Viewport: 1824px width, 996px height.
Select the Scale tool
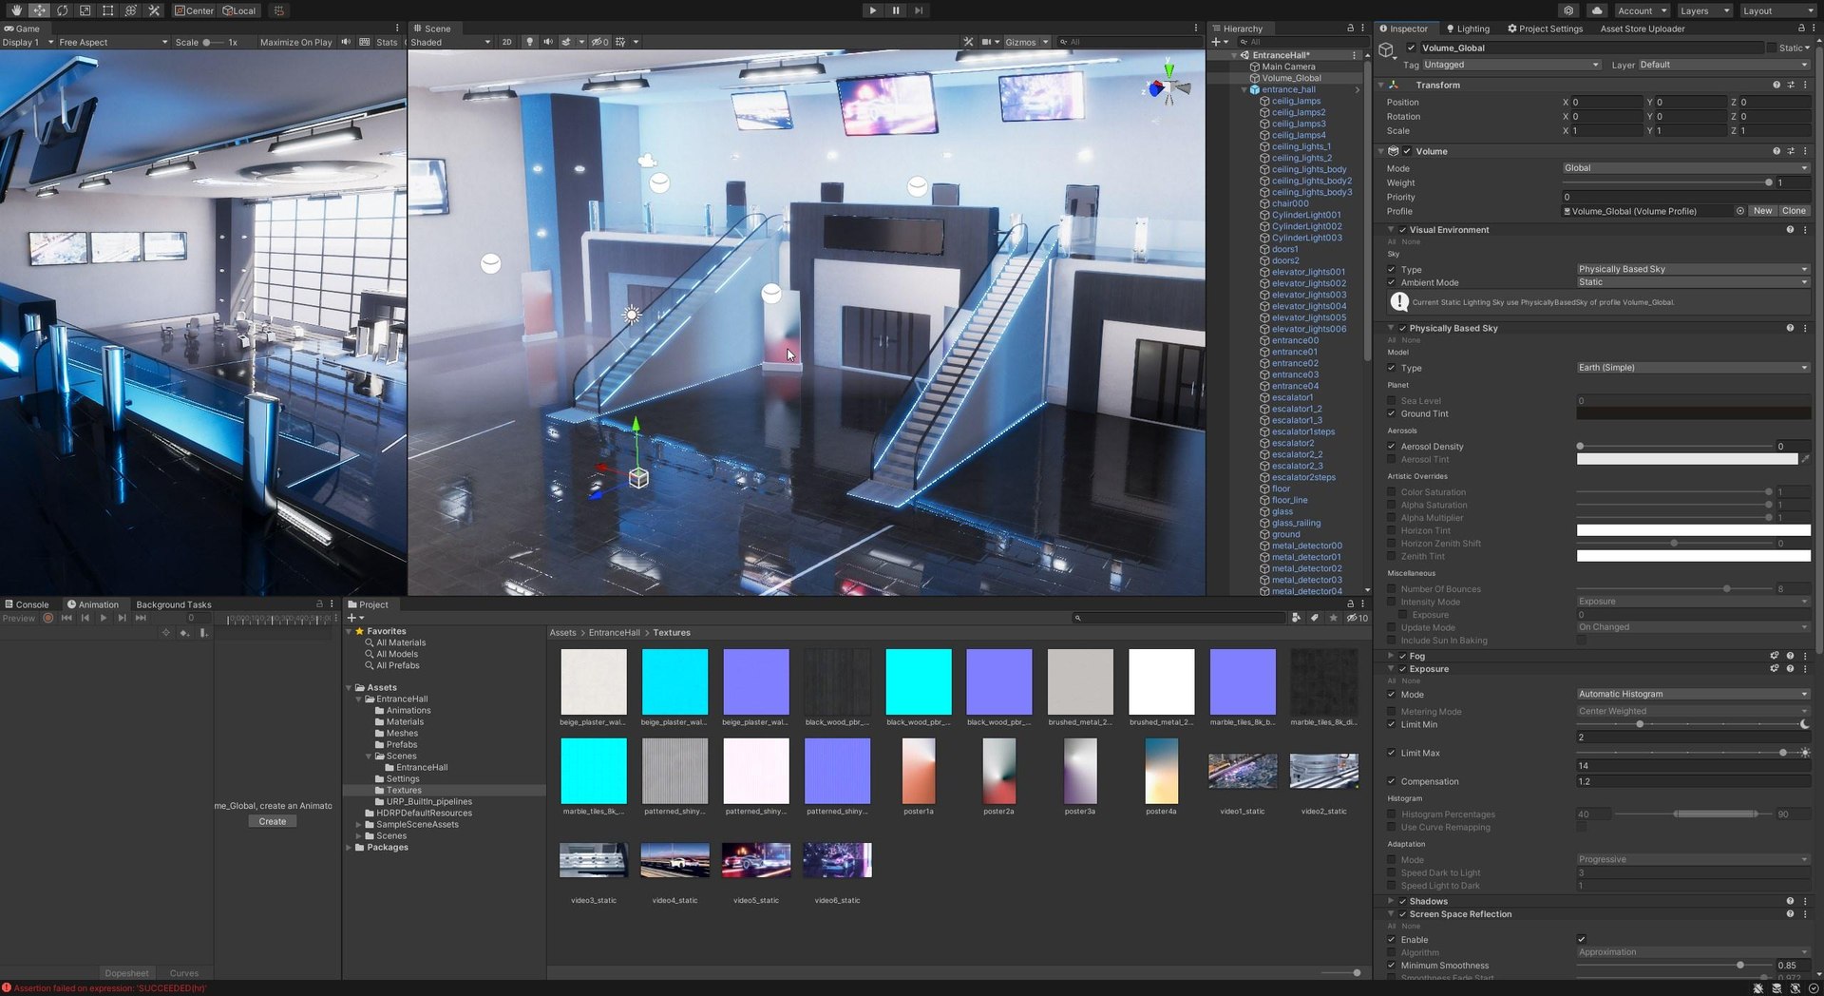[x=85, y=10]
